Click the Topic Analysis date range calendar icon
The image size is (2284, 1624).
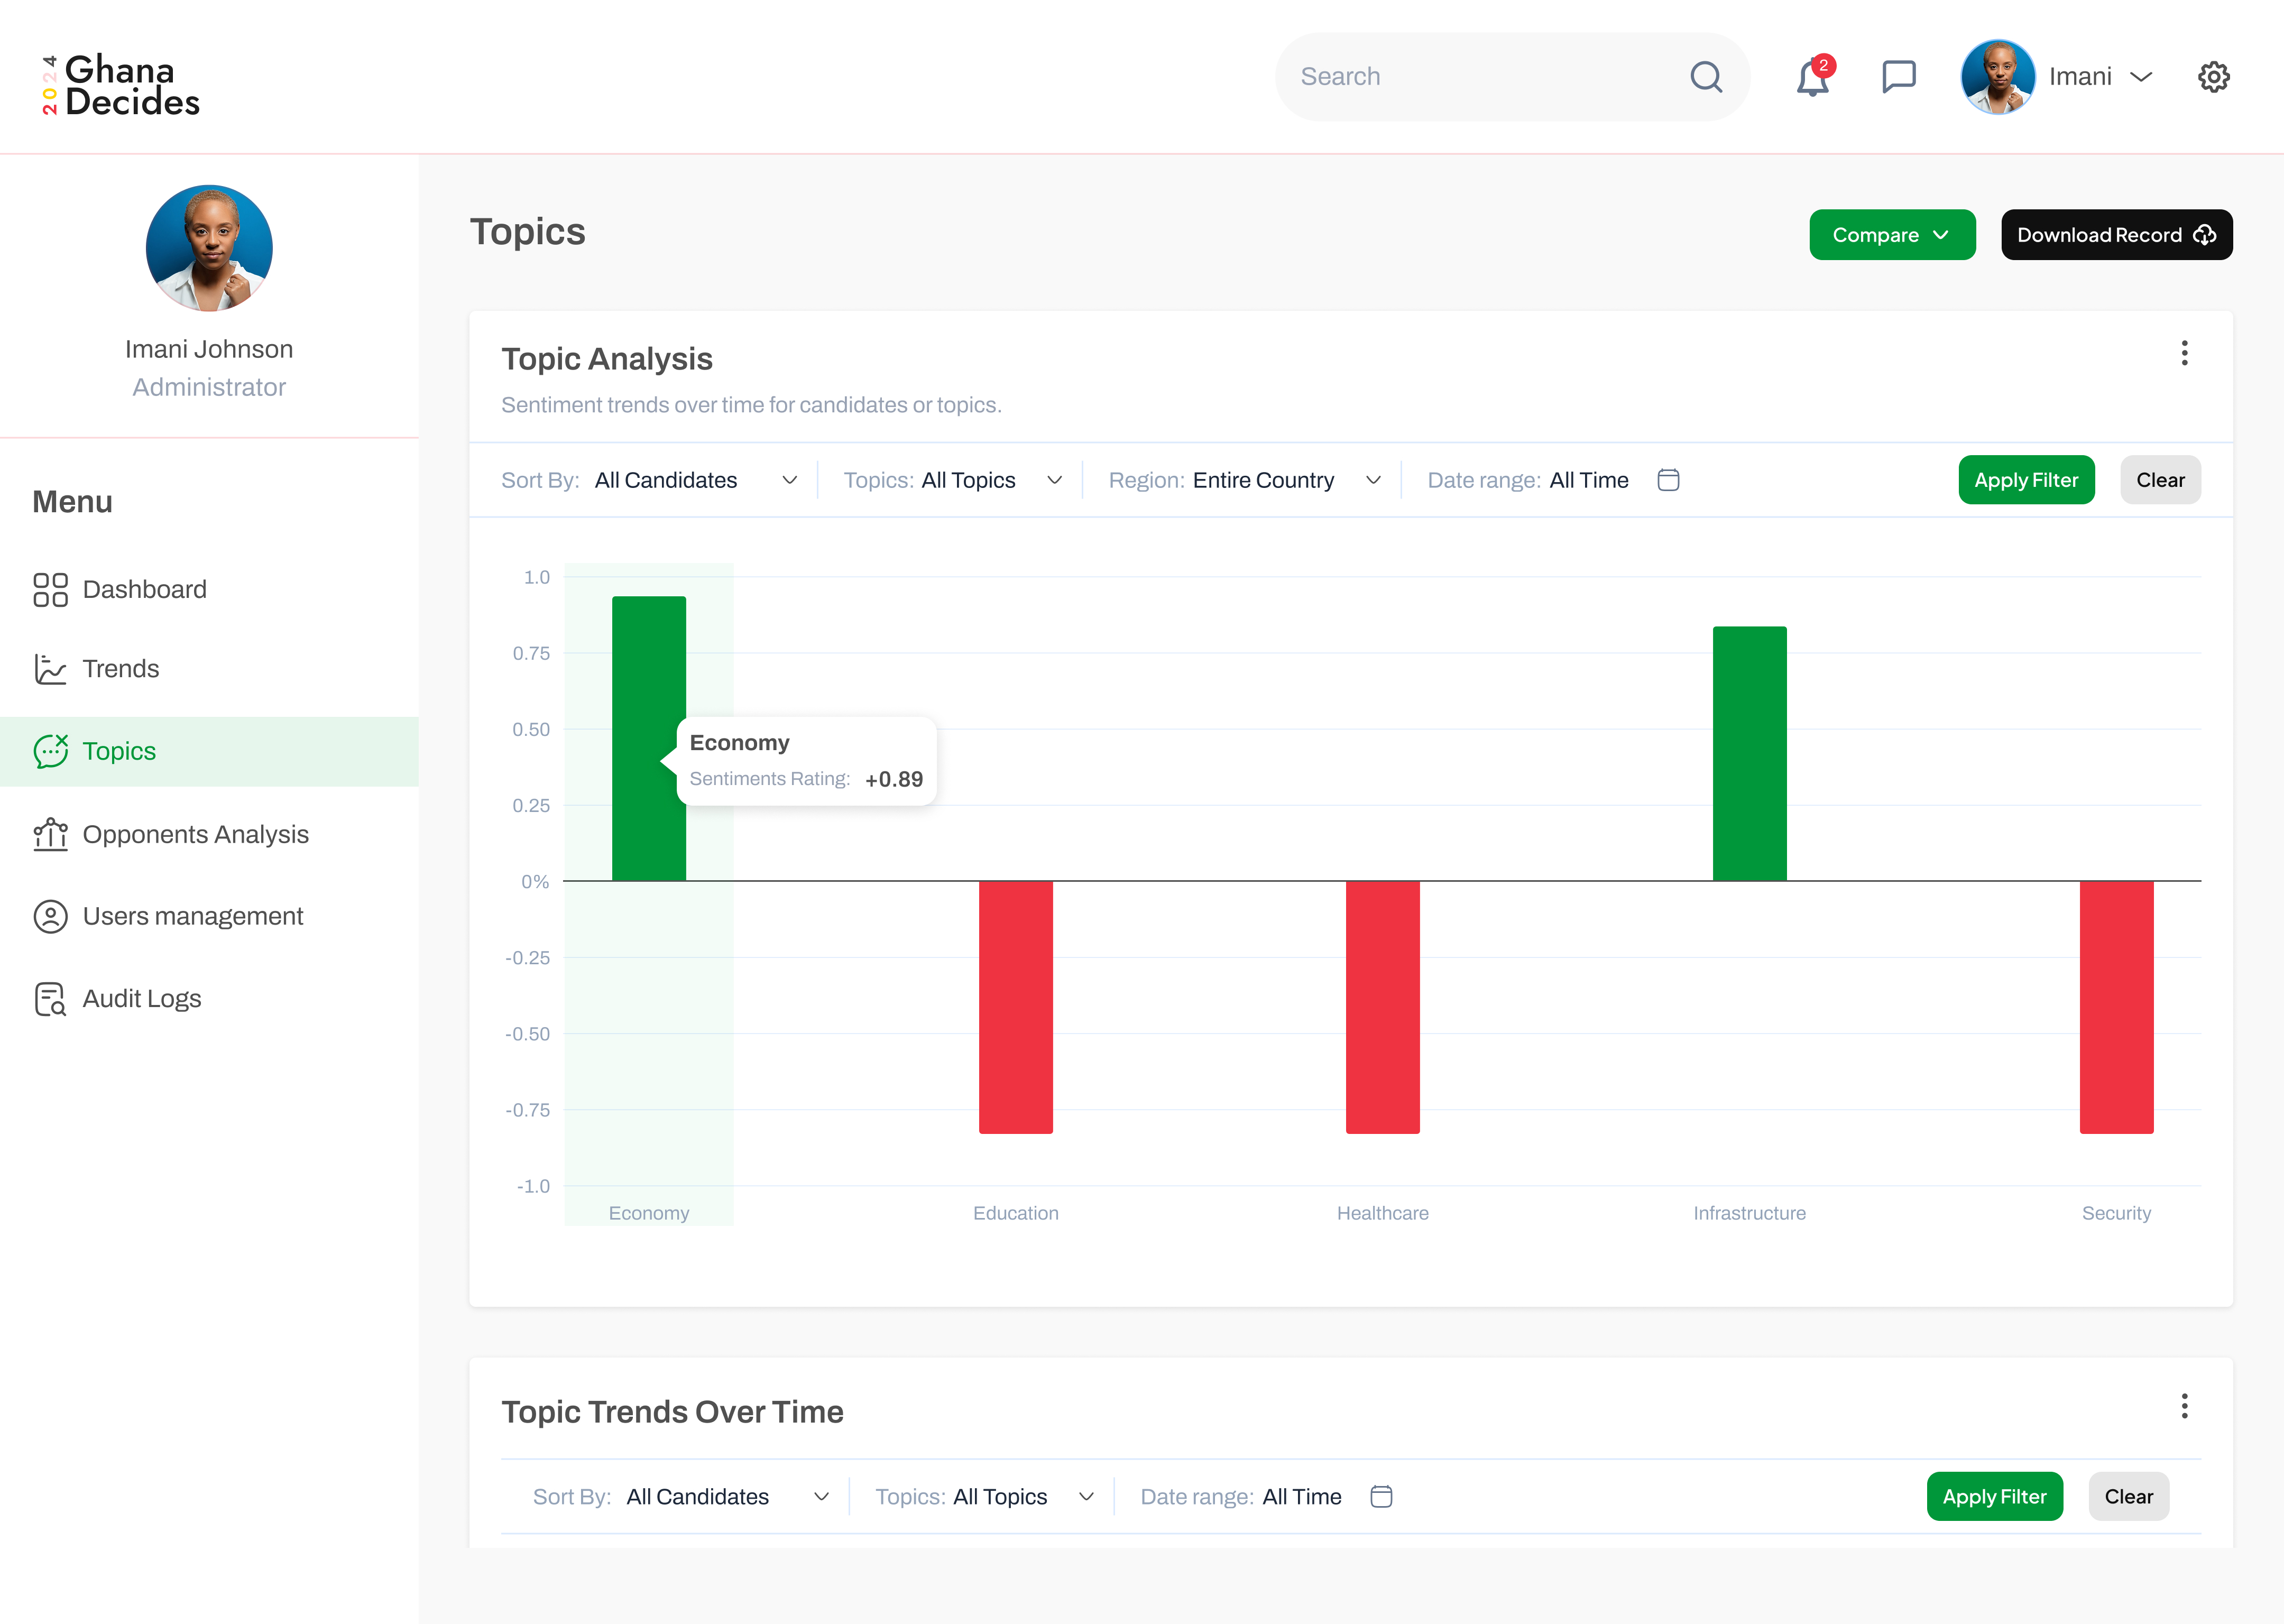1668,480
